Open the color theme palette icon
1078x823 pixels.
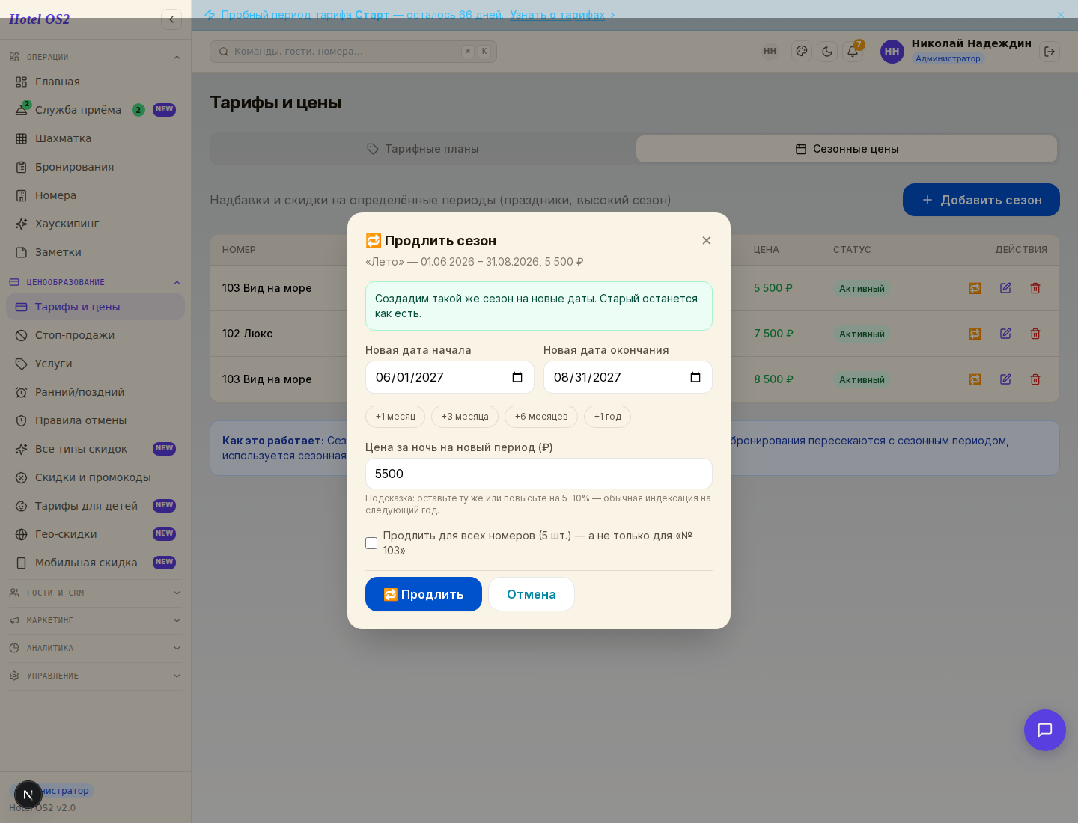coord(802,52)
